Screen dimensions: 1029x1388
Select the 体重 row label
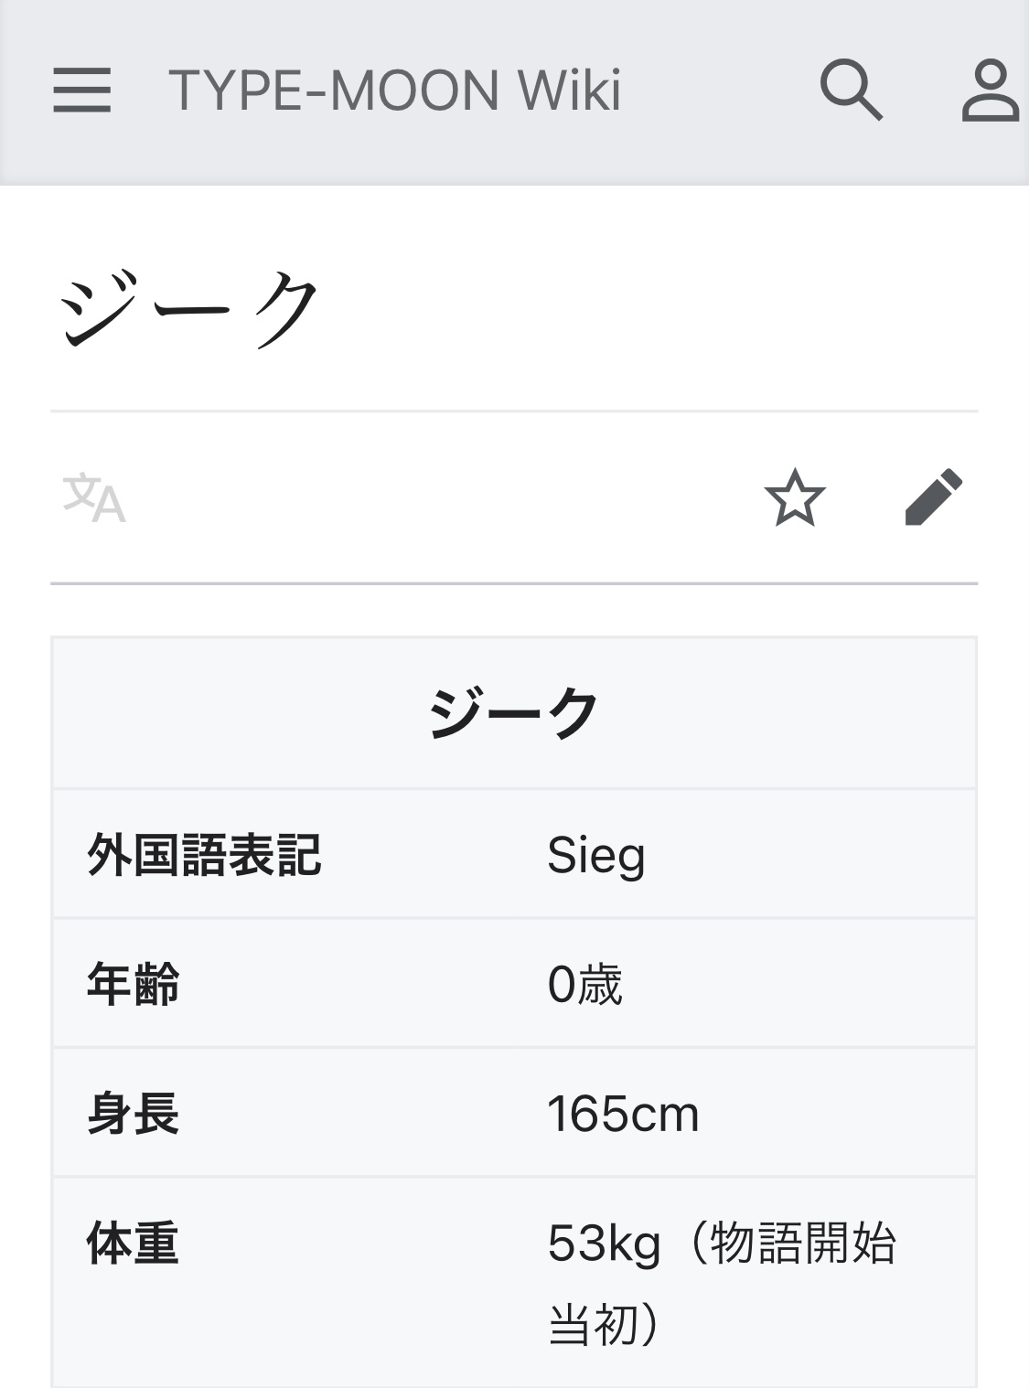point(134,1244)
